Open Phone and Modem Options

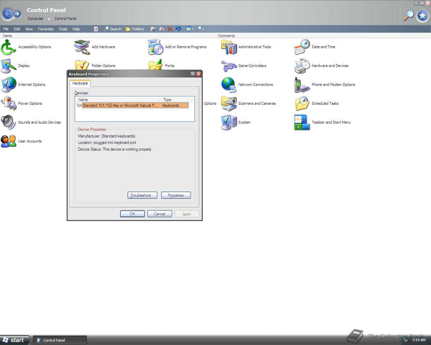coord(325,85)
